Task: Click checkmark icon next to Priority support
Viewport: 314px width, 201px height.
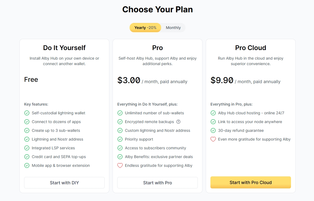Action: pos(120,139)
